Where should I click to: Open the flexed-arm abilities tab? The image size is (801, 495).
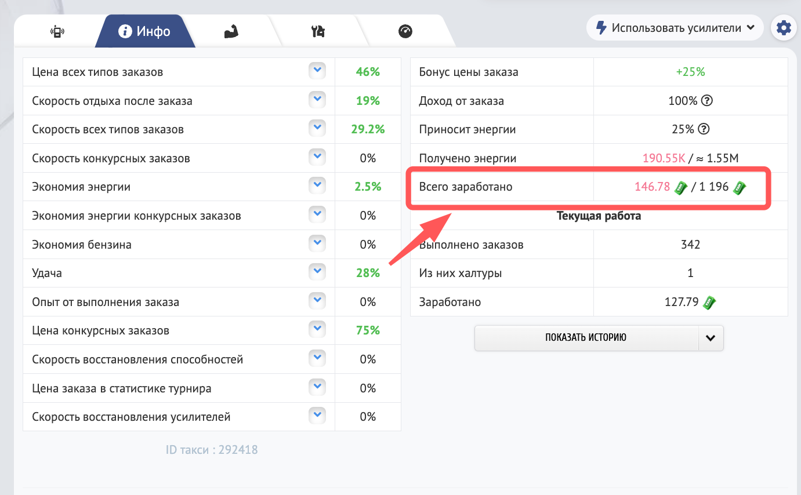232,32
